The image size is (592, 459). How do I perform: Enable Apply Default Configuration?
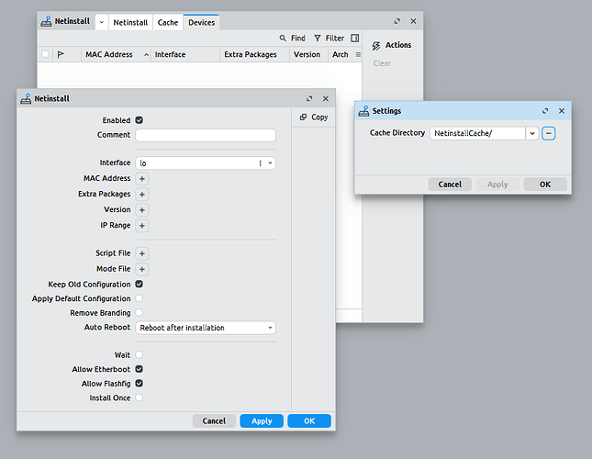[x=139, y=298]
